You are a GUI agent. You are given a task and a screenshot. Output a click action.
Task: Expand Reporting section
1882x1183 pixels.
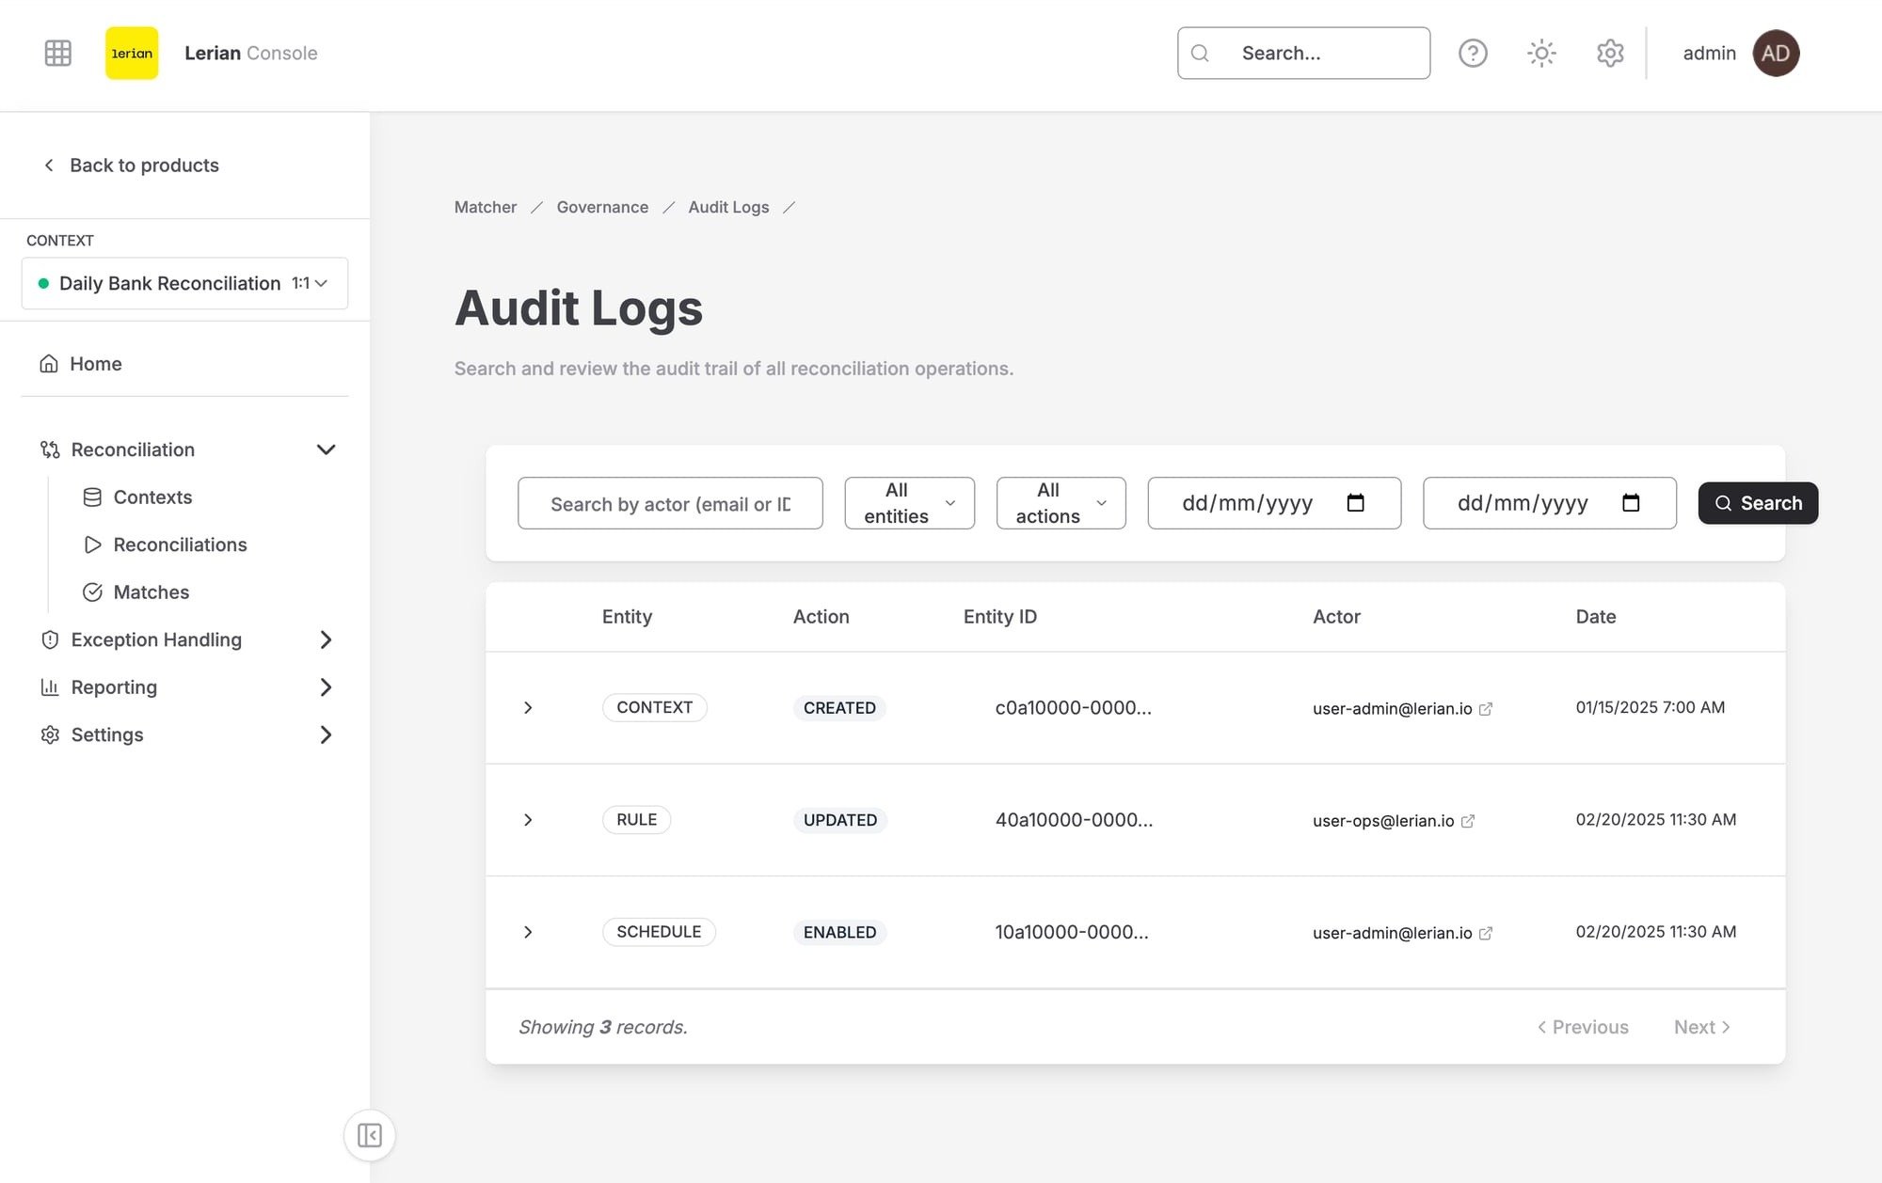[x=326, y=687]
